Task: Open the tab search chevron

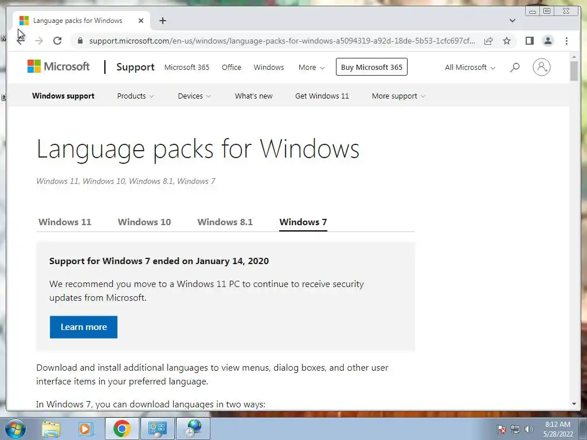Action: (512, 21)
